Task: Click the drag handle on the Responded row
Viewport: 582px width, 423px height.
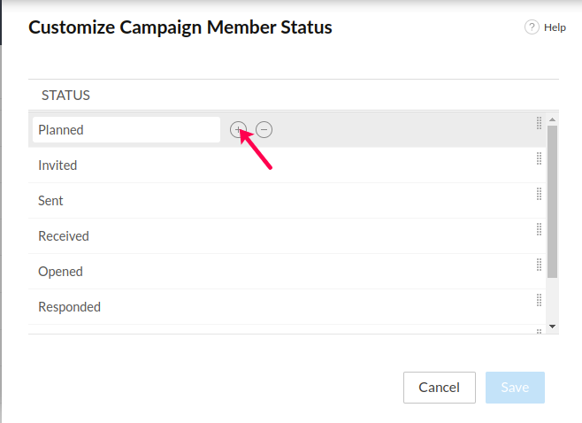Action: tap(539, 300)
